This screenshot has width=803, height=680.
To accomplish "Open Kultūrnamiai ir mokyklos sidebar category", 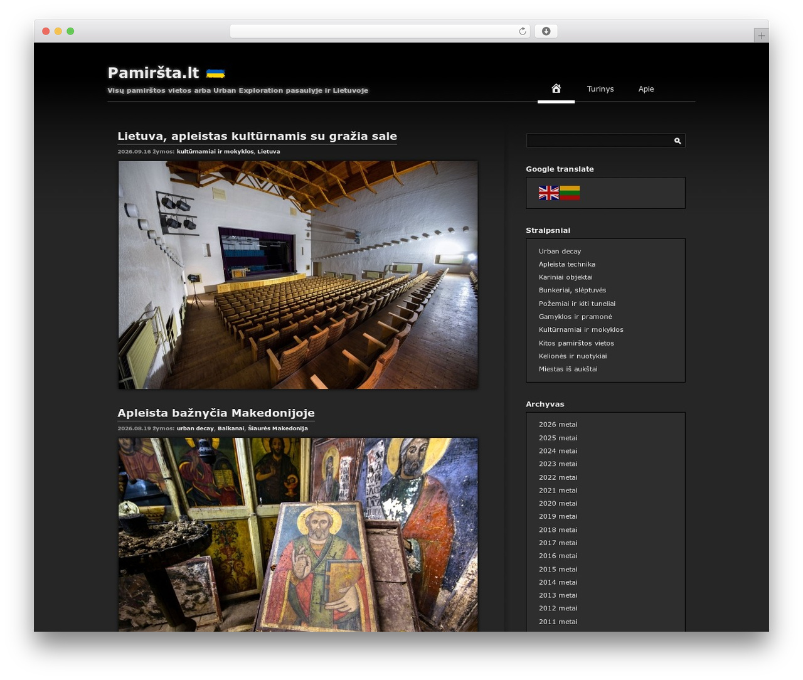I will pos(581,330).
